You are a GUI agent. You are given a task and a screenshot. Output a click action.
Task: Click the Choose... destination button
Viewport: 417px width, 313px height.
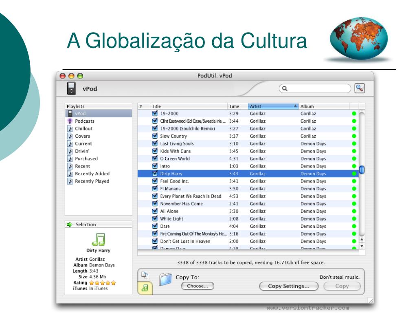point(198,286)
